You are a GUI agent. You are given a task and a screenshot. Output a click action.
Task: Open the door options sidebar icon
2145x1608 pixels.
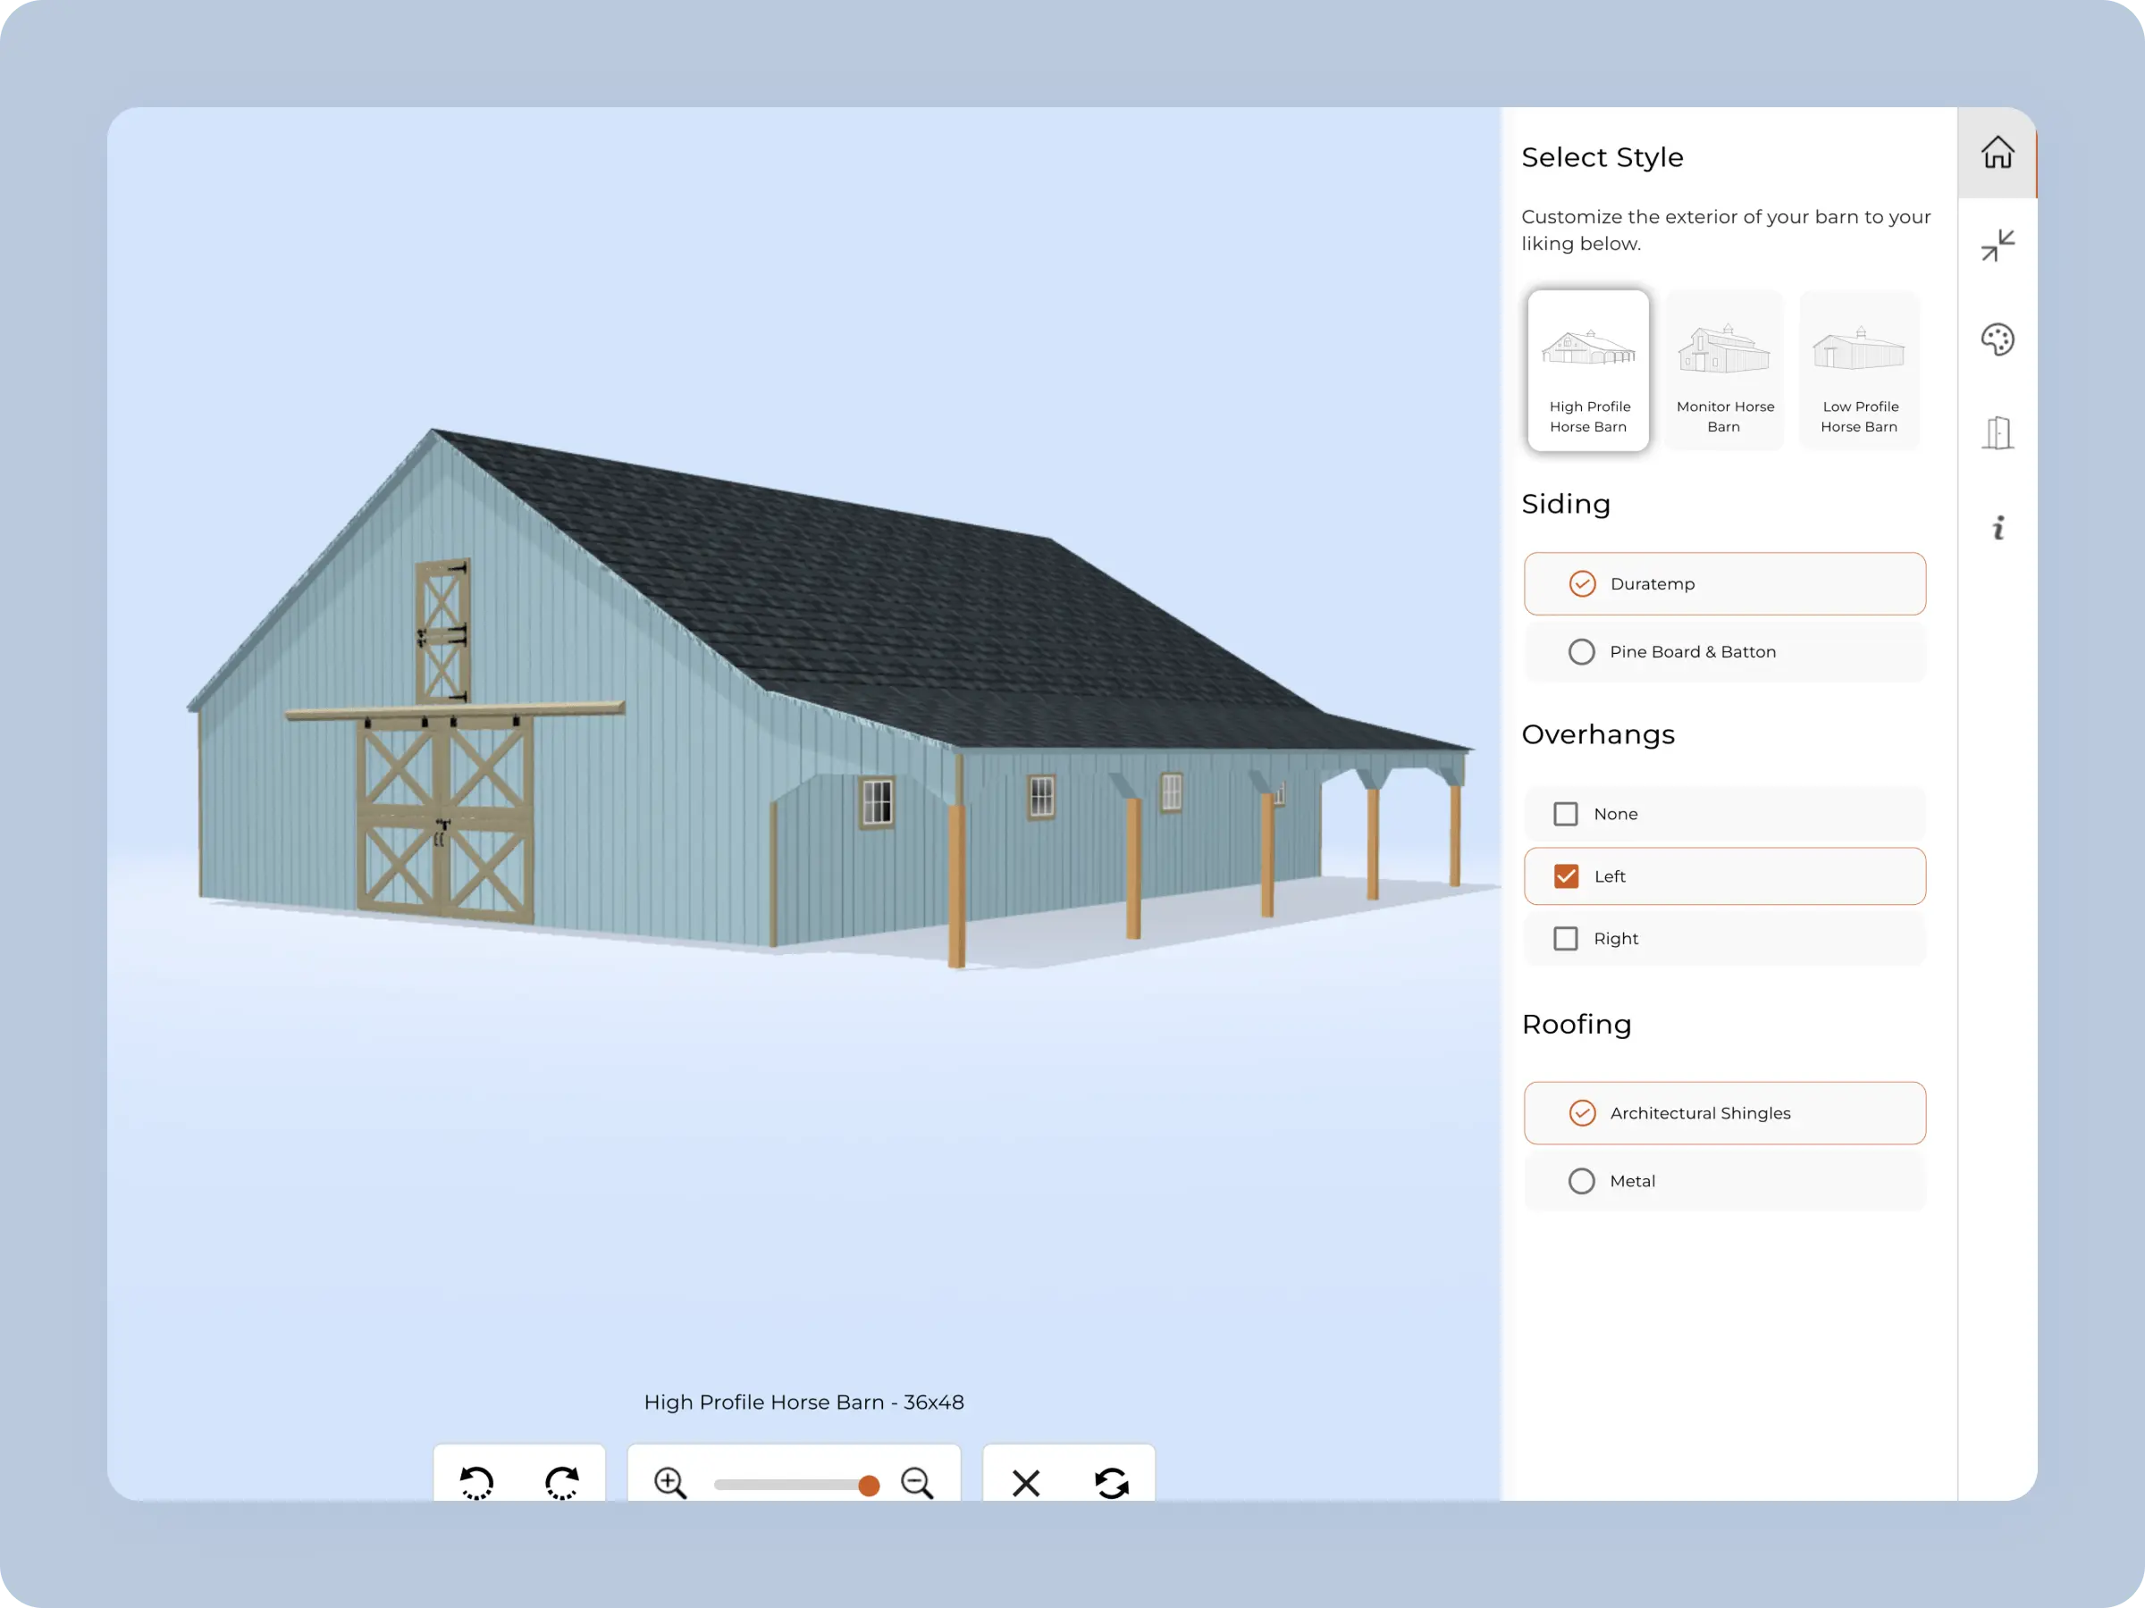(x=1997, y=432)
